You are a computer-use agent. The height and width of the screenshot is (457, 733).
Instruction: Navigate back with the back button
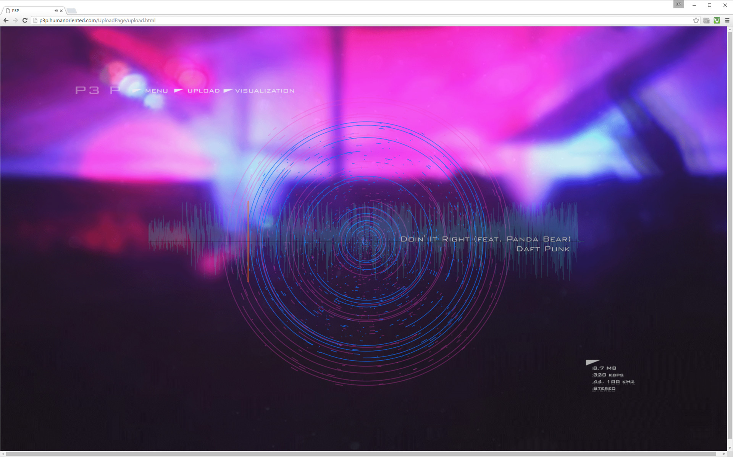6,20
